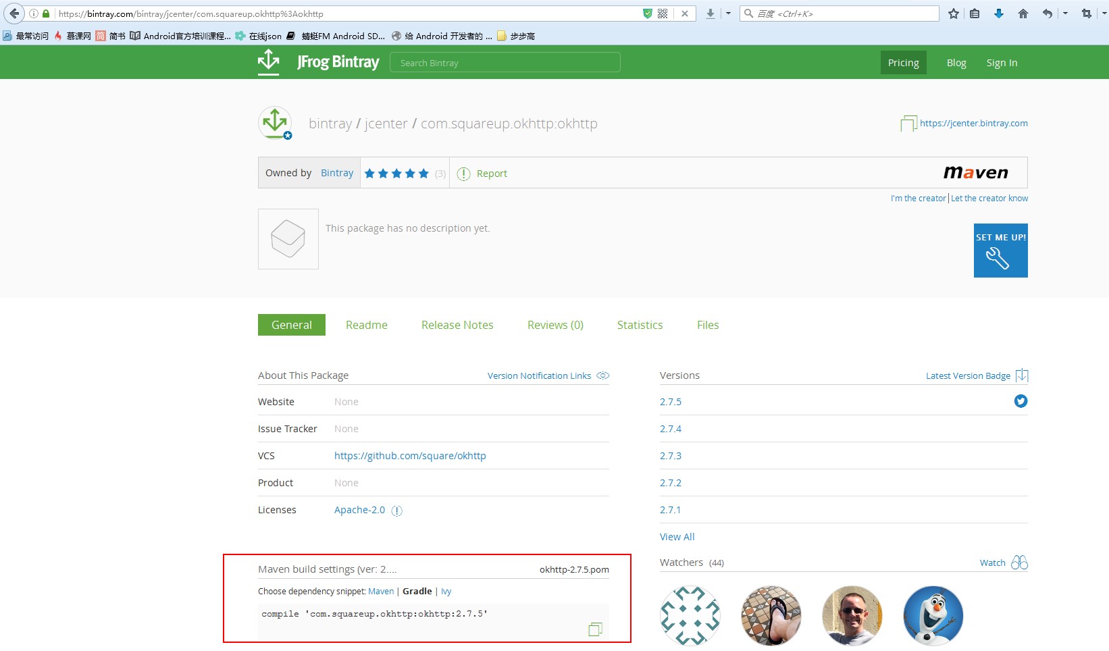Click the Report link
The width and height of the screenshot is (1109, 651).
point(492,174)
